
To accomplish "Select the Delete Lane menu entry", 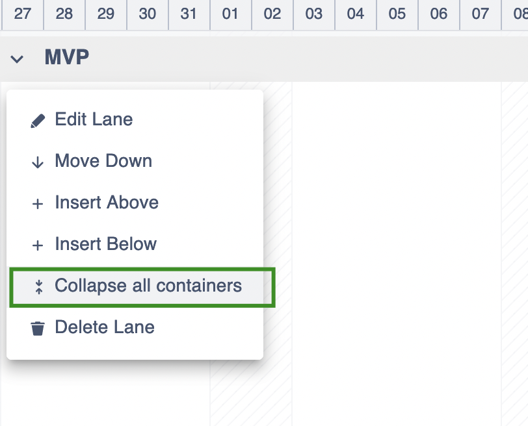I will click(x=105, y=327).
